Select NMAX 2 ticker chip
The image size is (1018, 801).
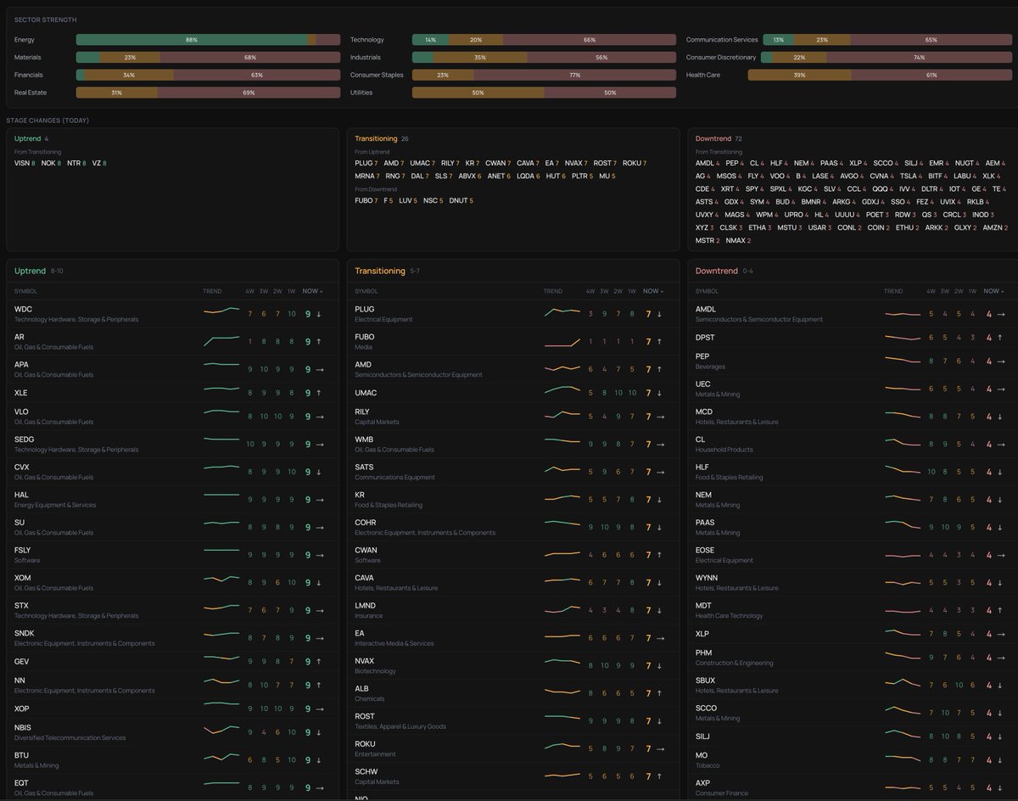pos(738,240)
